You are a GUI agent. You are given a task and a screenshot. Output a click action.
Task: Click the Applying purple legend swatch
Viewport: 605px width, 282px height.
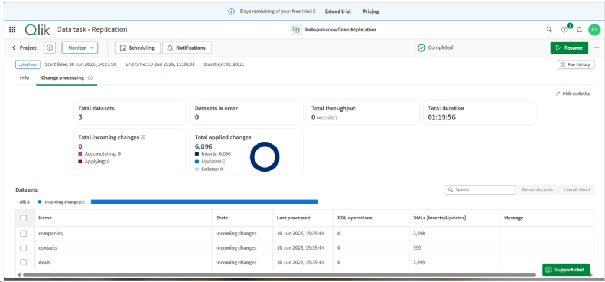(x=80, y=162)
